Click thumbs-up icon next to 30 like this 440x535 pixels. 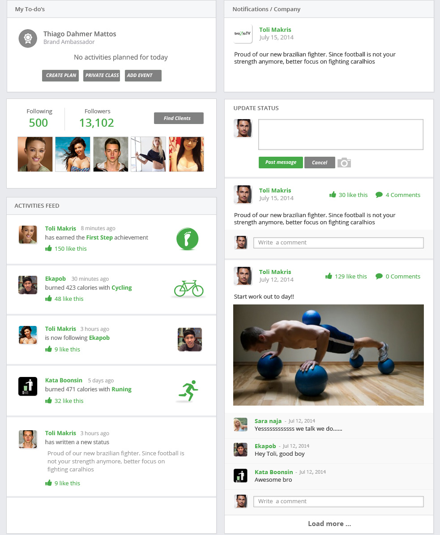coord(333,194)
